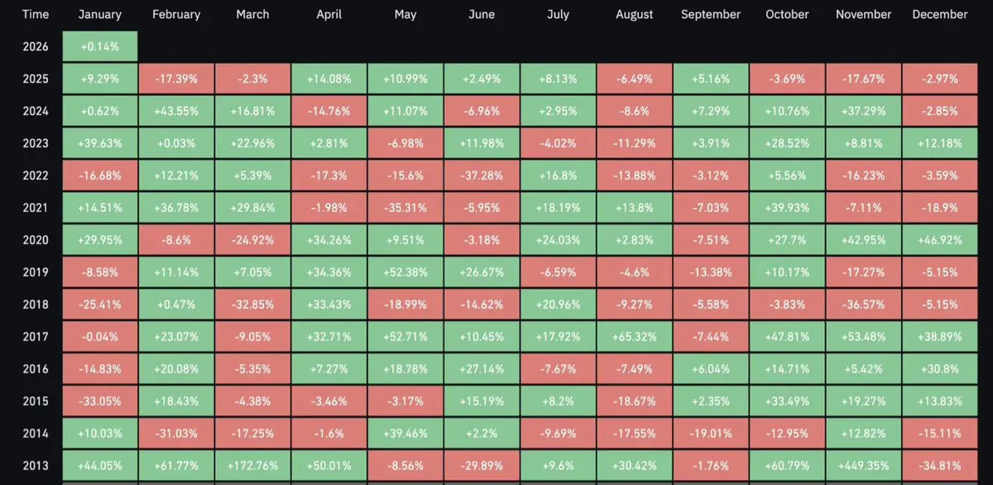Click the +43.55% February 2024 cell
Viewport: 993px width, 485px height.
(175, 111)
